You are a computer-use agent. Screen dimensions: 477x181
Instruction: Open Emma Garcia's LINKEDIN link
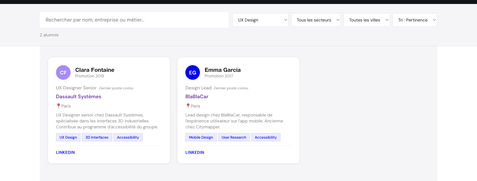click(195, 153)
